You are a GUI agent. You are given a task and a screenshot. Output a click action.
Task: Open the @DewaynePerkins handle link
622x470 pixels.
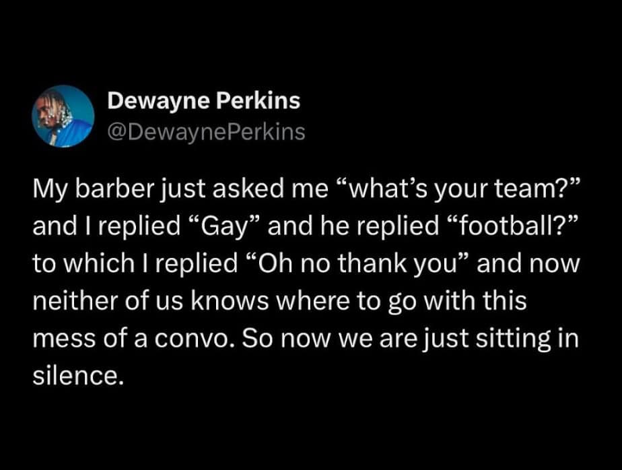206,132
